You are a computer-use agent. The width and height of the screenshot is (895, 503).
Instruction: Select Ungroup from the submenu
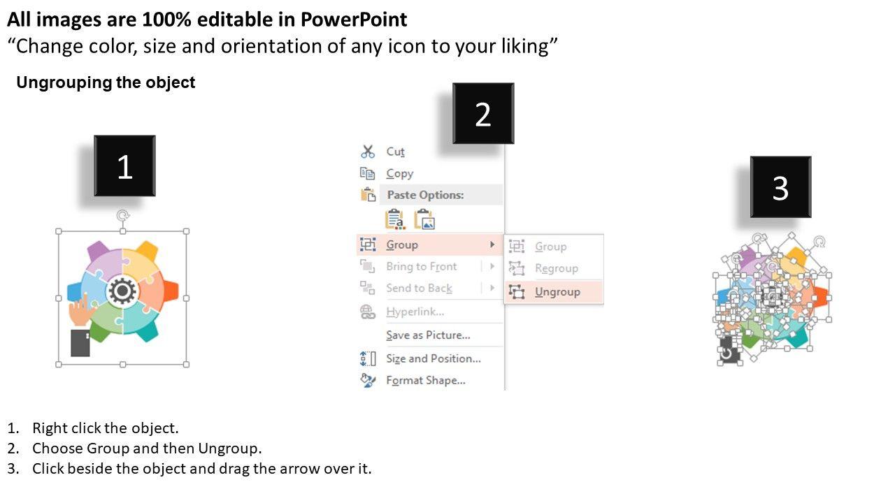pos(557,292)
